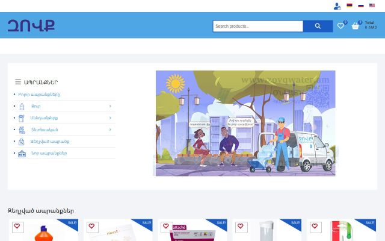
Task: Focus the Search products field
Action: [258, 26]
